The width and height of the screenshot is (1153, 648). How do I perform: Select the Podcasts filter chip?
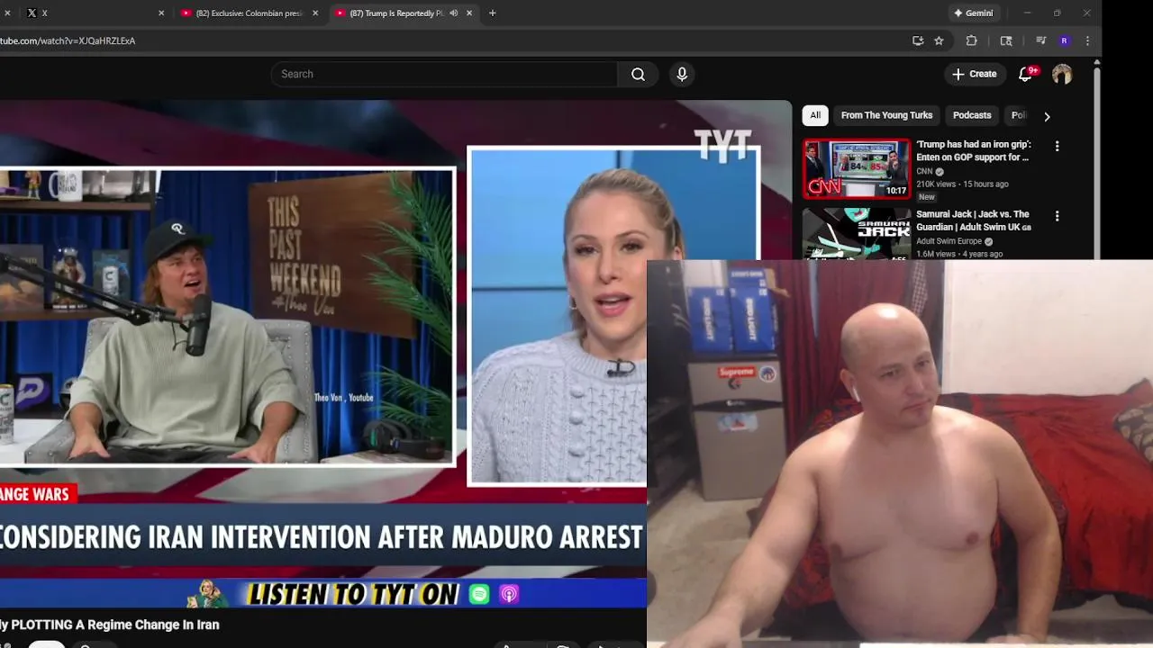[x=972, y=115]
